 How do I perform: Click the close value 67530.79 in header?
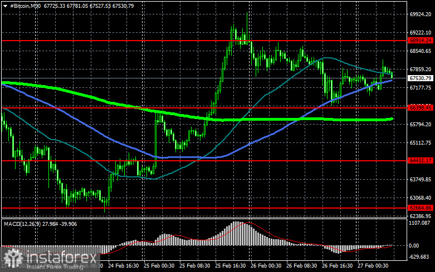123,6
